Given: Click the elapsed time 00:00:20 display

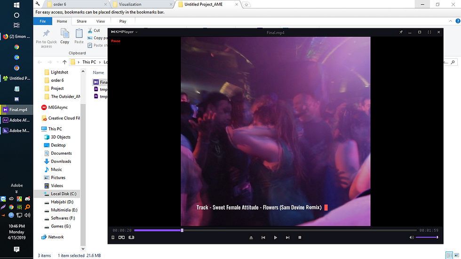Looking at the screenshot, I should click(122, 230).
